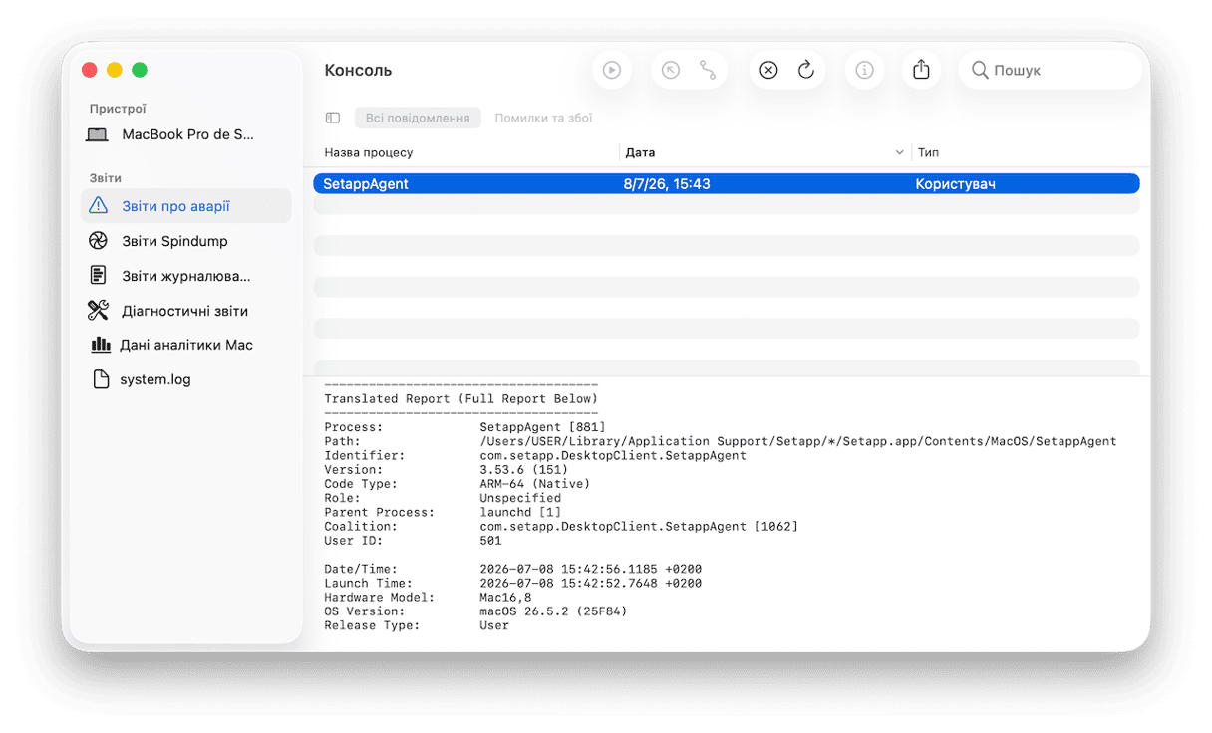Click the Користувач type cell
Screen dimensions: 1212x733
[955, 184]
